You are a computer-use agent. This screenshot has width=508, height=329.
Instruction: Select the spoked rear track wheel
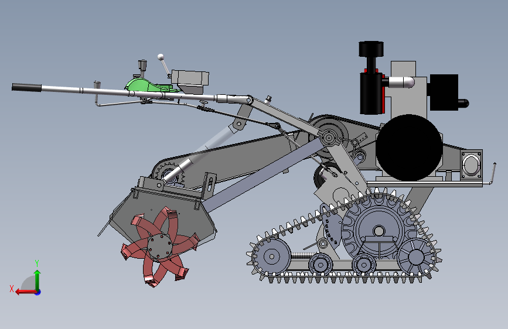click(x=417, y=257)
